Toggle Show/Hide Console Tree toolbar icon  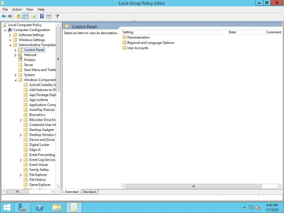coord(25,16)
